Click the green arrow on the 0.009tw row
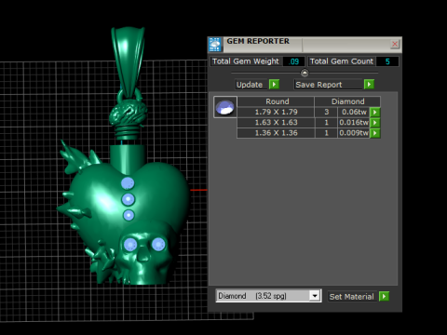Image resolution: width=447 pixels, height=335 pixels. (375, 133)
